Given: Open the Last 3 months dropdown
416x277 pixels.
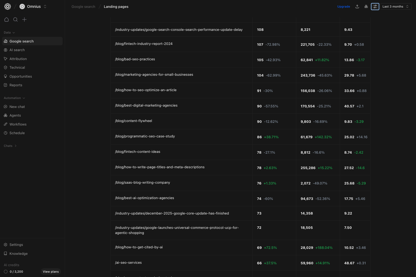Looking at the screenshot, I should point(395,6).
